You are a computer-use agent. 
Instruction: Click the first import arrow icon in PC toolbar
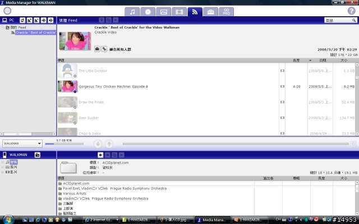[x=44, y=20]
